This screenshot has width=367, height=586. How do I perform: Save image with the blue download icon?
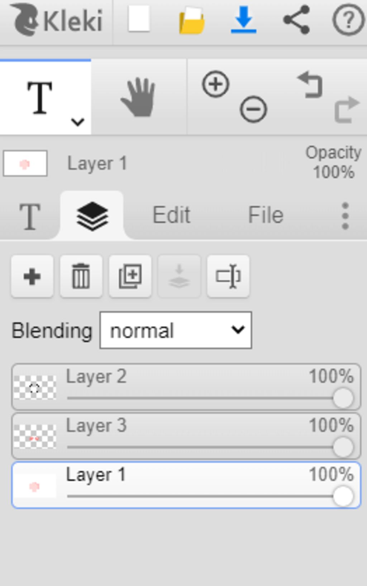tap(244, 19)
